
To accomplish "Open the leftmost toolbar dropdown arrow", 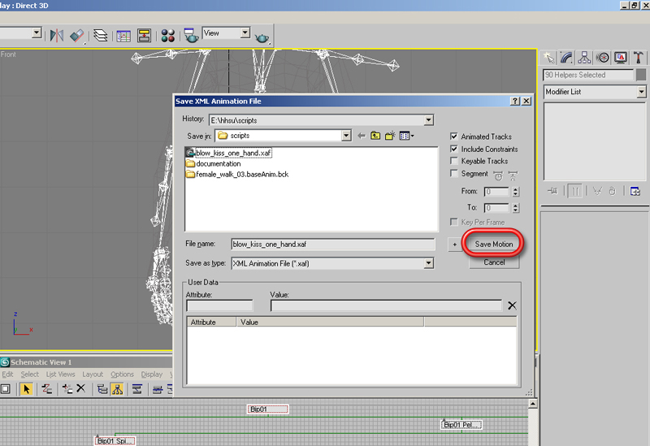I will pyautogui.click(x=37, y=32).
